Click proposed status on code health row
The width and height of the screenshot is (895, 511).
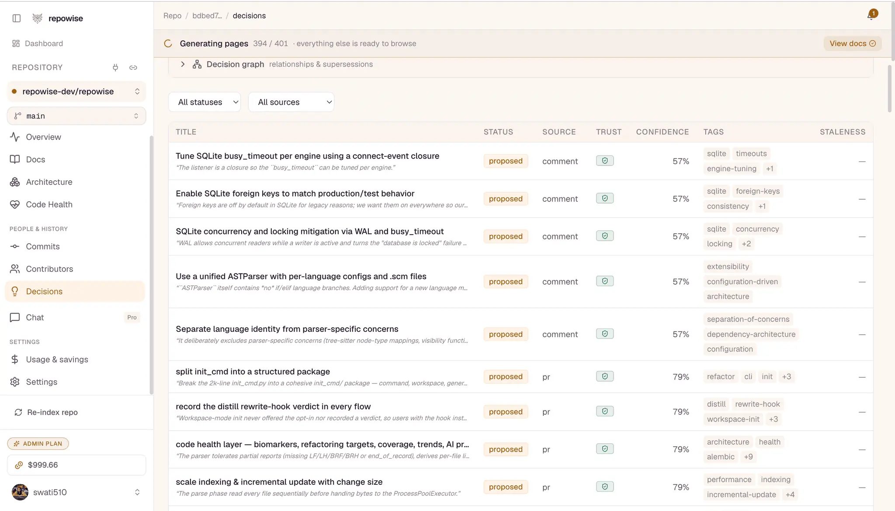(506, 449)
